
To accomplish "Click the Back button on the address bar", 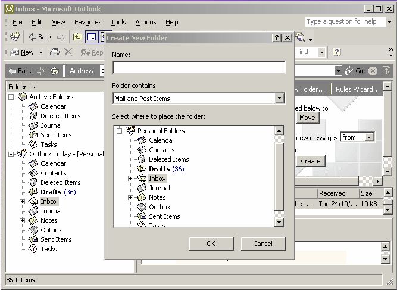I will point(20,71).
